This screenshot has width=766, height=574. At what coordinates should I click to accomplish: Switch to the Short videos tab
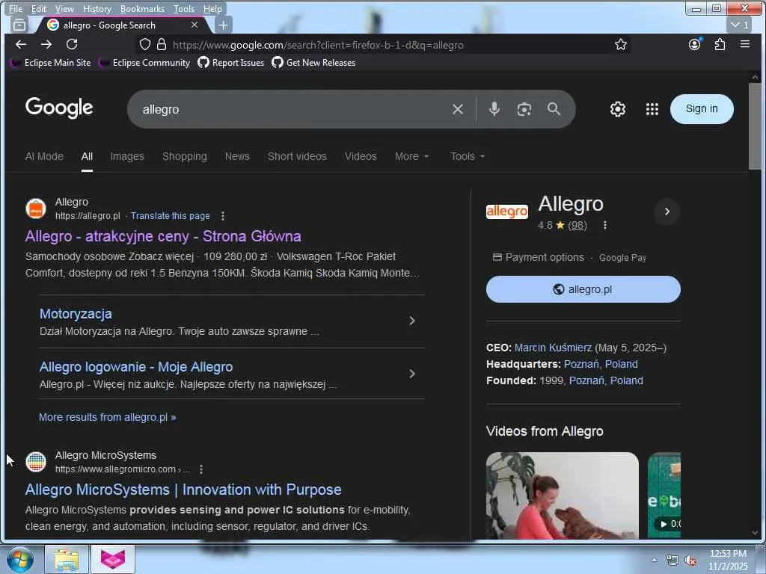point(297,156)
